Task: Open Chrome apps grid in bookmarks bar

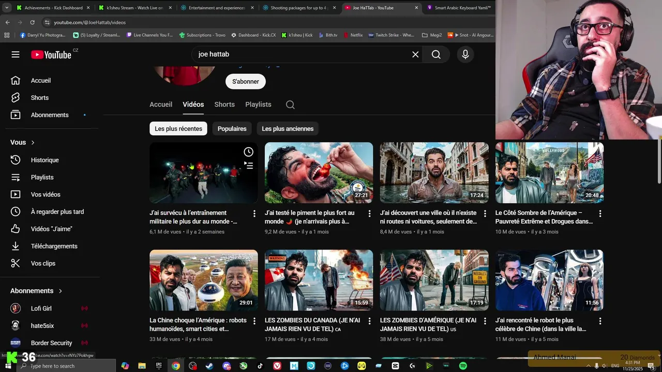Action: (x=7, y=35)
